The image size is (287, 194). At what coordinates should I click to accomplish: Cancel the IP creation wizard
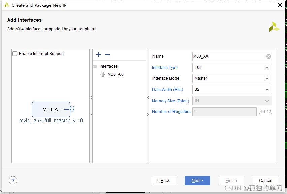pyautogui.click(x=265, y=181)
